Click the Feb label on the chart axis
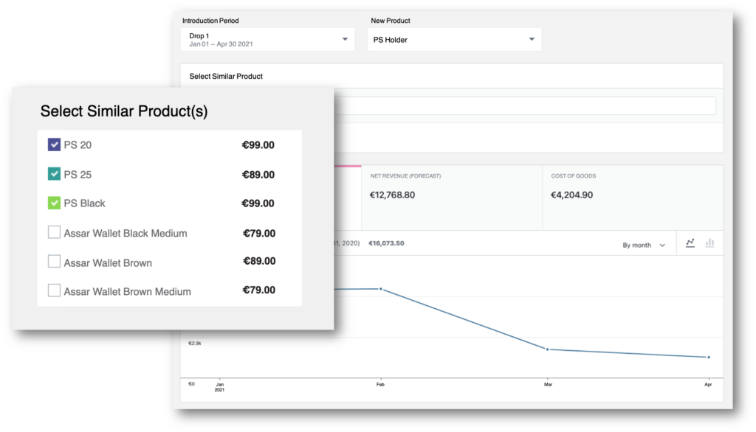 point(380,384)
